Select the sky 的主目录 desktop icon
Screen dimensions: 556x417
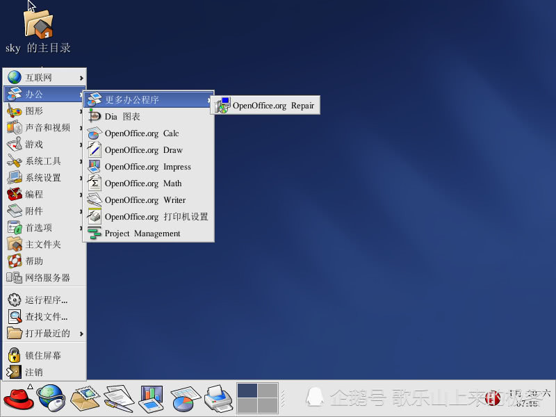coord(38,32)
